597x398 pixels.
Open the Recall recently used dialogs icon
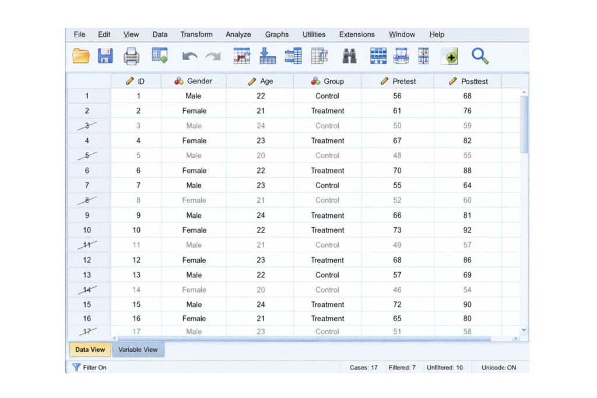(x=160, y=56)
